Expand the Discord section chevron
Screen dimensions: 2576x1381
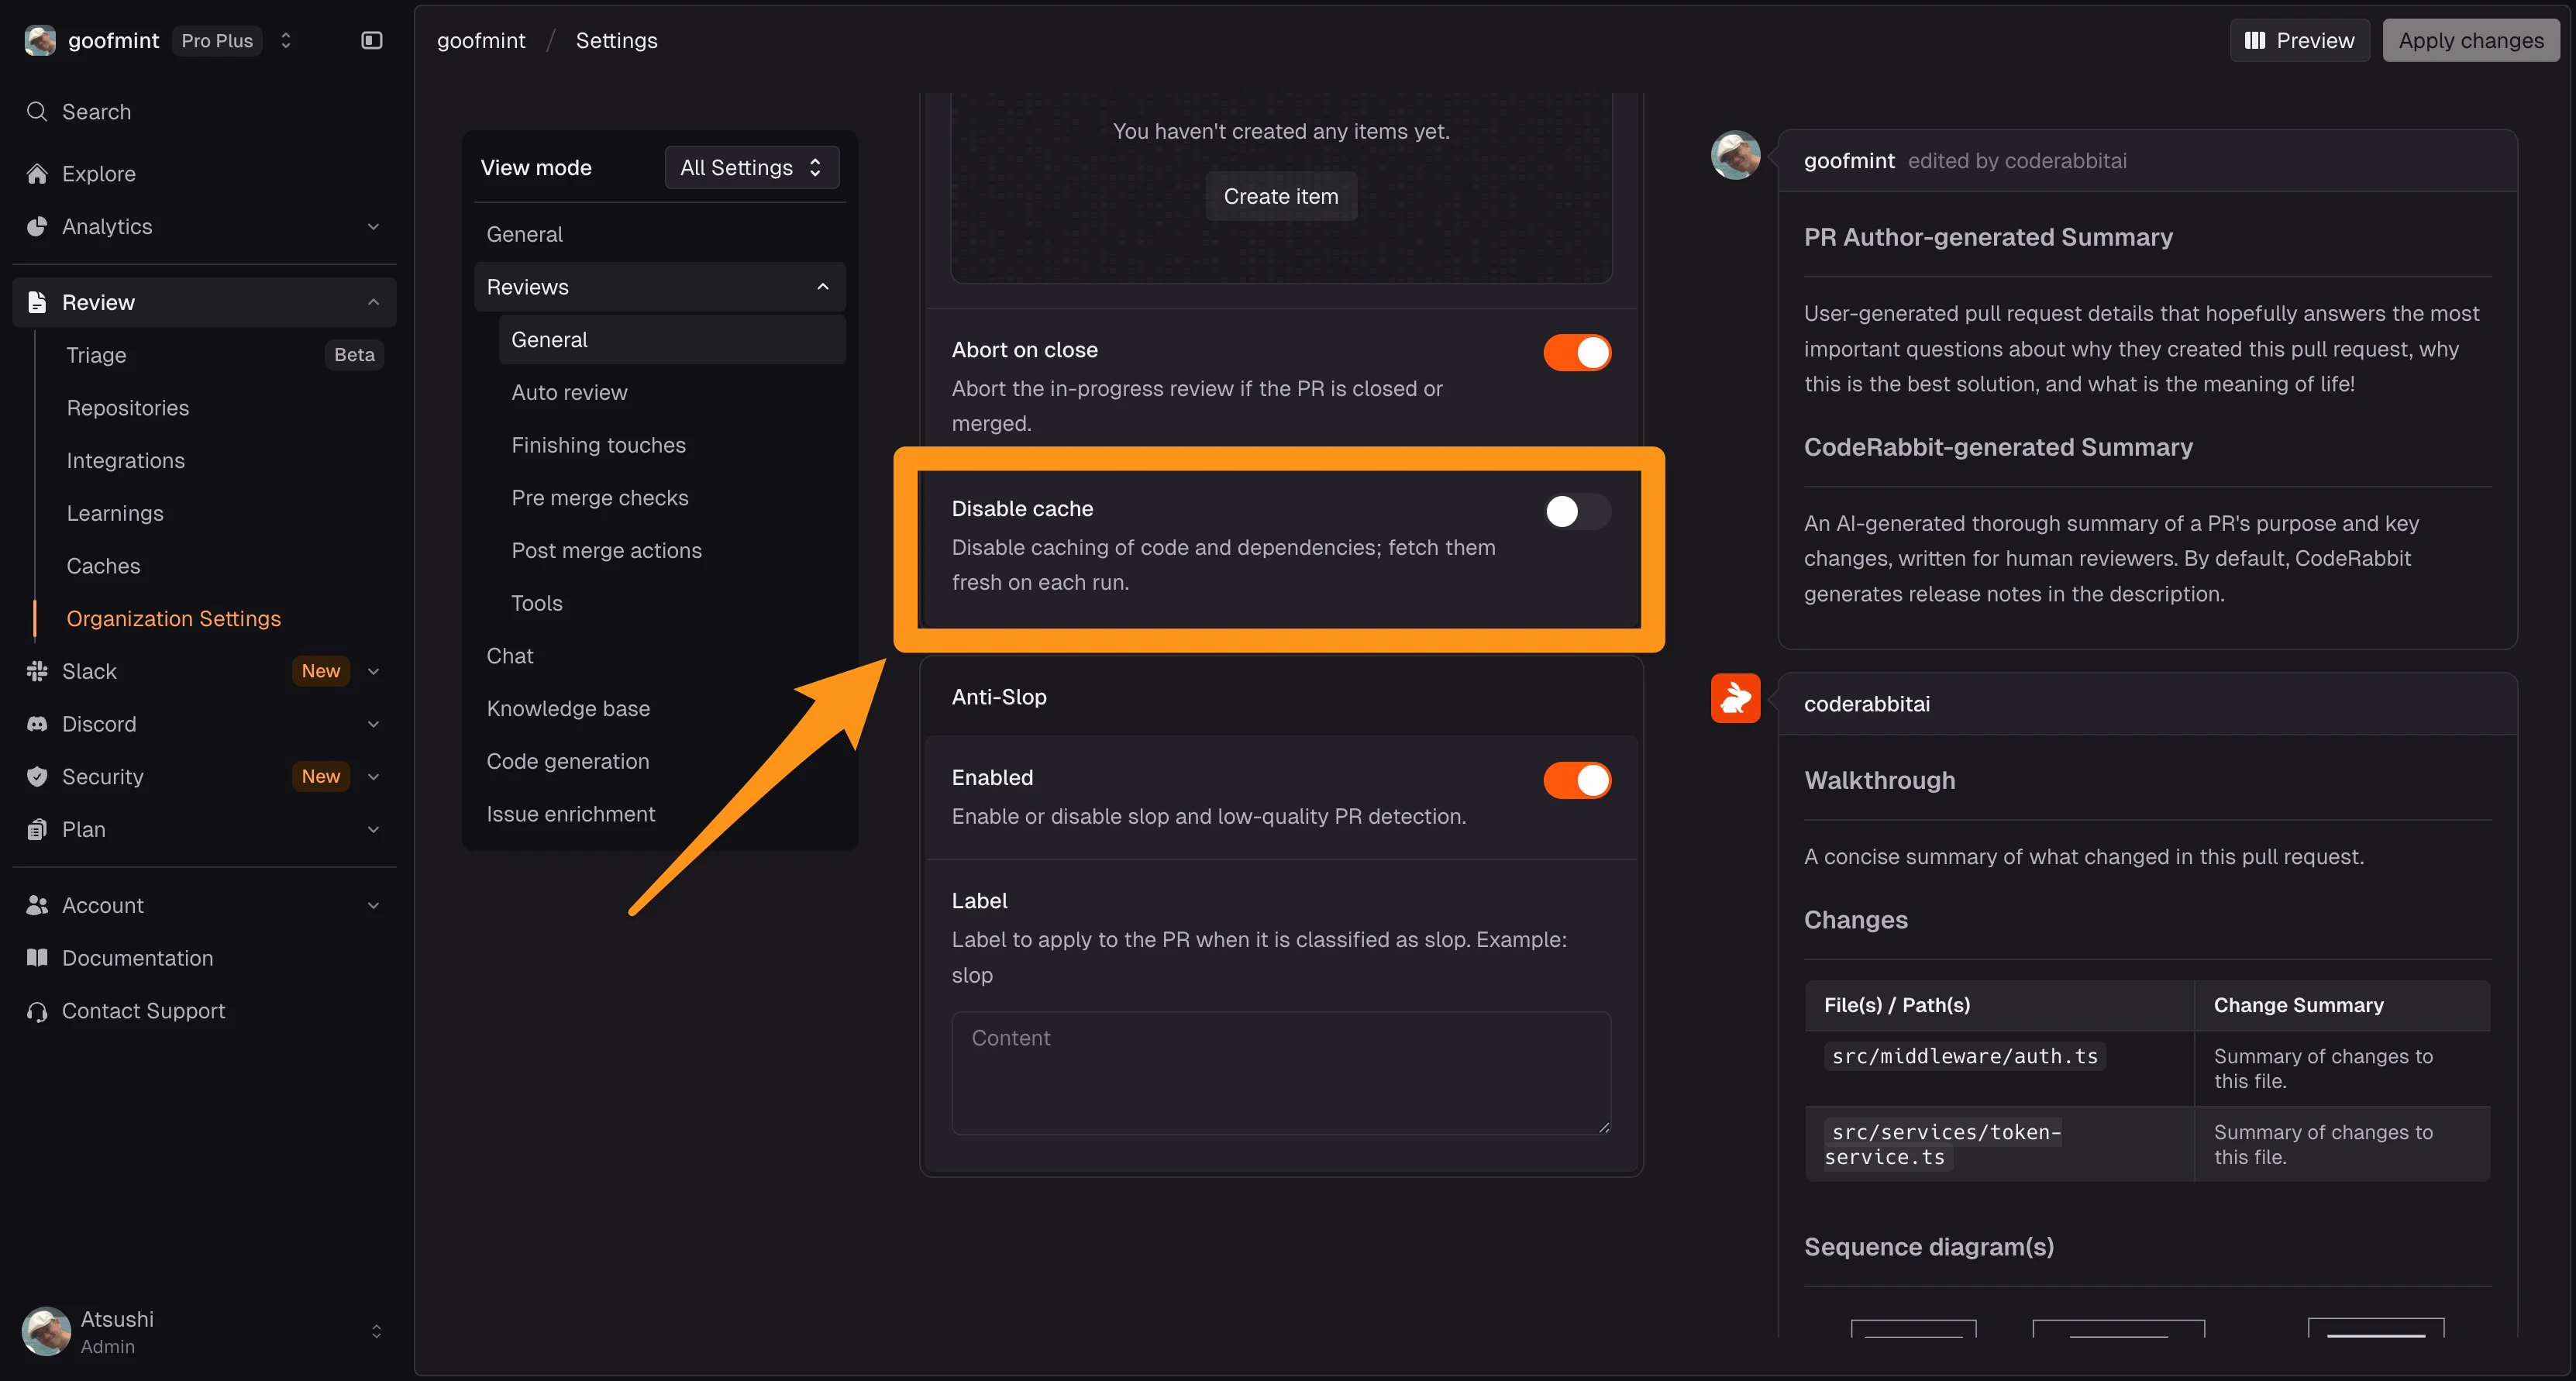pyautogui.click(x=373, y=724)
